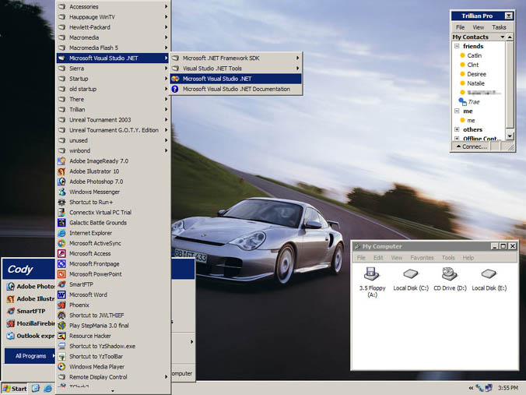Screen dimensions: 526x395
Task: Launch Adobe Photoshop 7.0 from the programs list
Action: coord(95,182)
